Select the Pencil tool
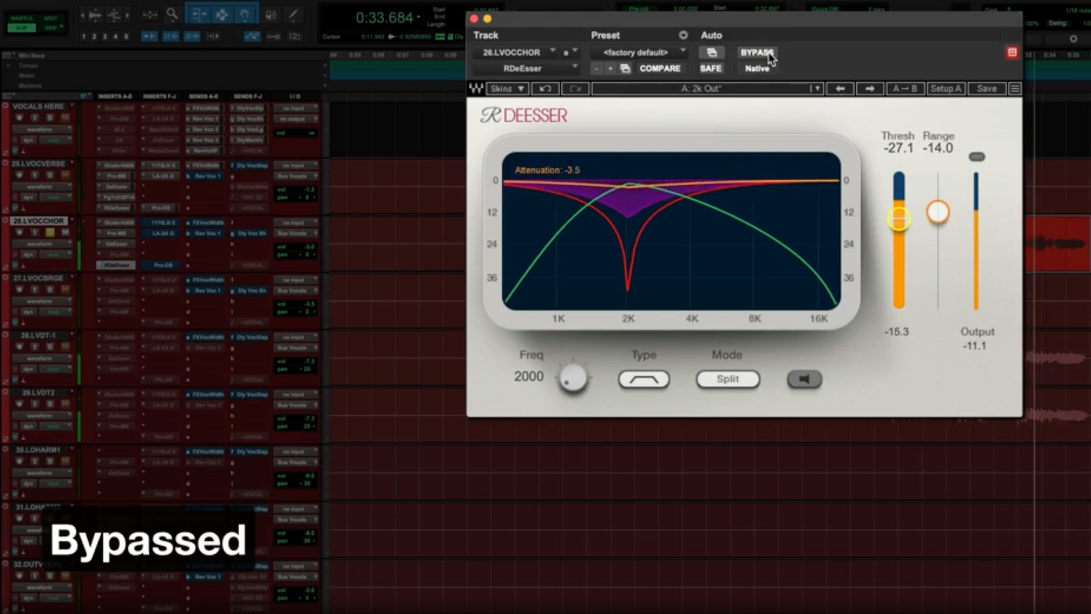Image resolution: width=1091 pixels, height=614 pixels. tap(293, 15)
